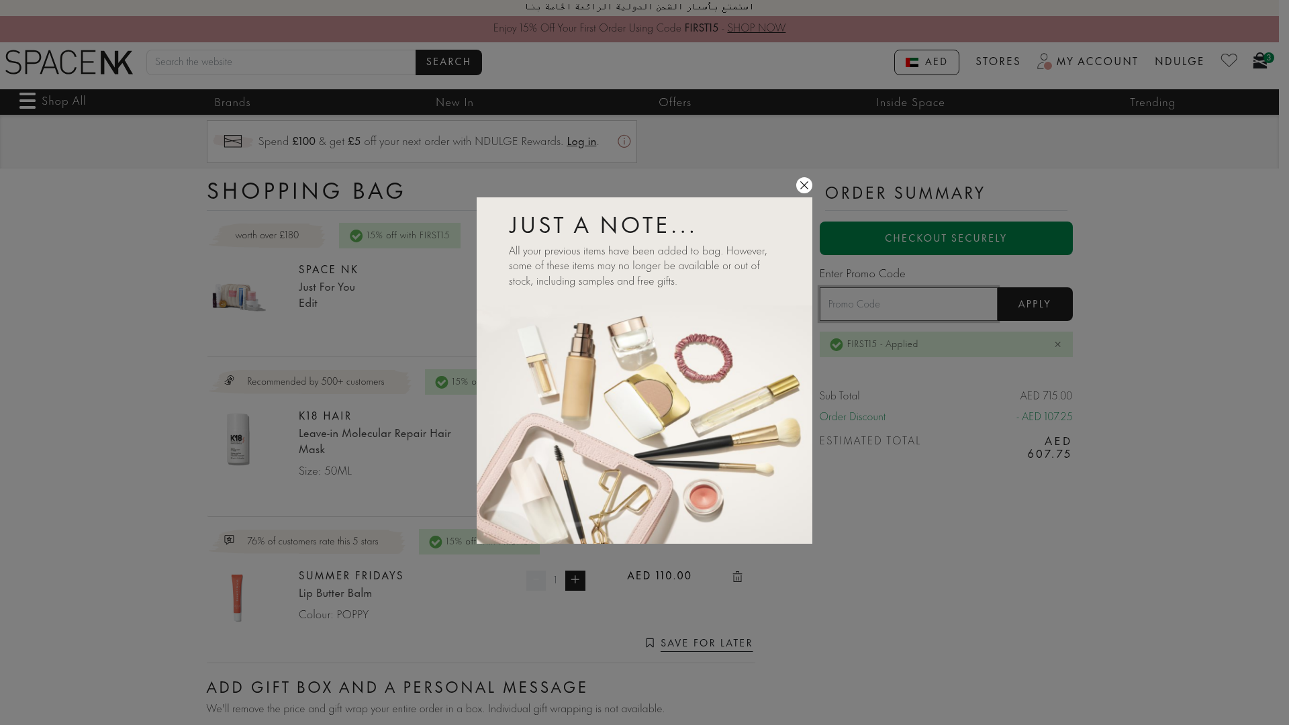Open the wishlist heart icon
The width and height of the screenshot is (1289, 725).
(1229, 61)
